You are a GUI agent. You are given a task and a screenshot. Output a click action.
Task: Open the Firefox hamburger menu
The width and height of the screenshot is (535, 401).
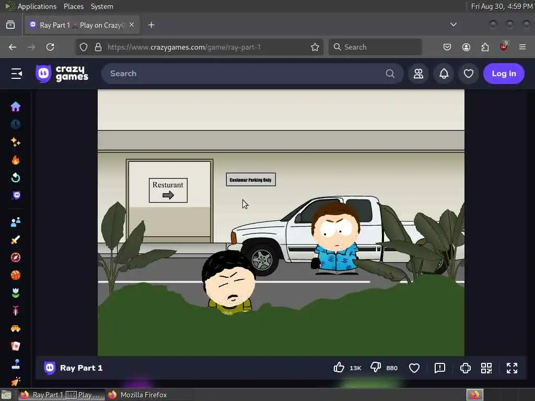click(x=522, y=47)
